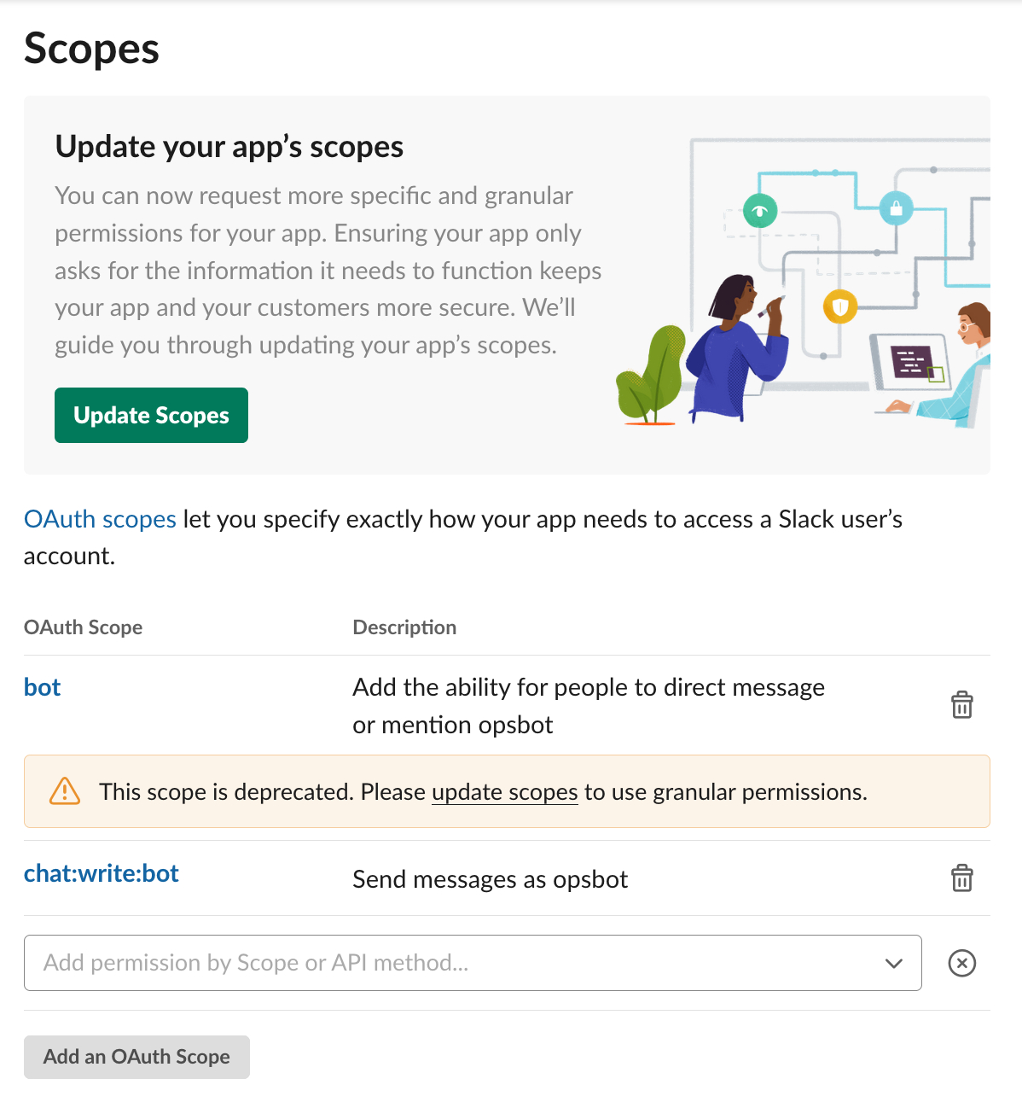The height and width of the screenshot is (1108, 1022).
Task: Open the OAuth scopes link
Action: [x=100, y=519]
